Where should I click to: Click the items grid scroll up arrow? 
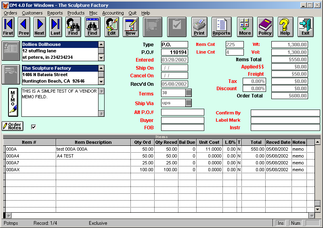317,142
